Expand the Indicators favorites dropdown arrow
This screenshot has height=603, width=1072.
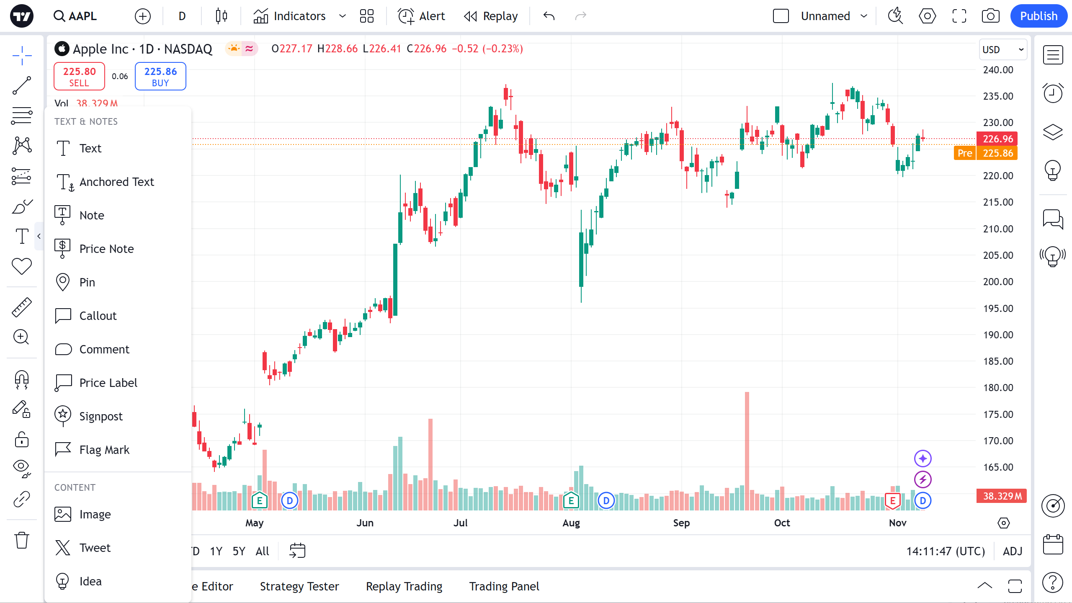coord(343,16)
